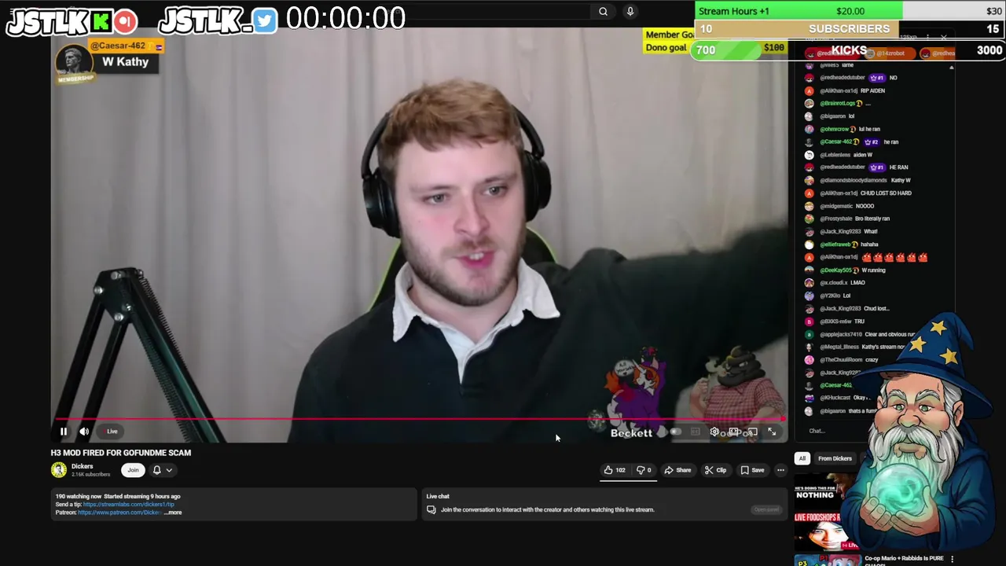Select the All filter chip
Viewport: 1006px width, 566px height.
tap(802, 458)
